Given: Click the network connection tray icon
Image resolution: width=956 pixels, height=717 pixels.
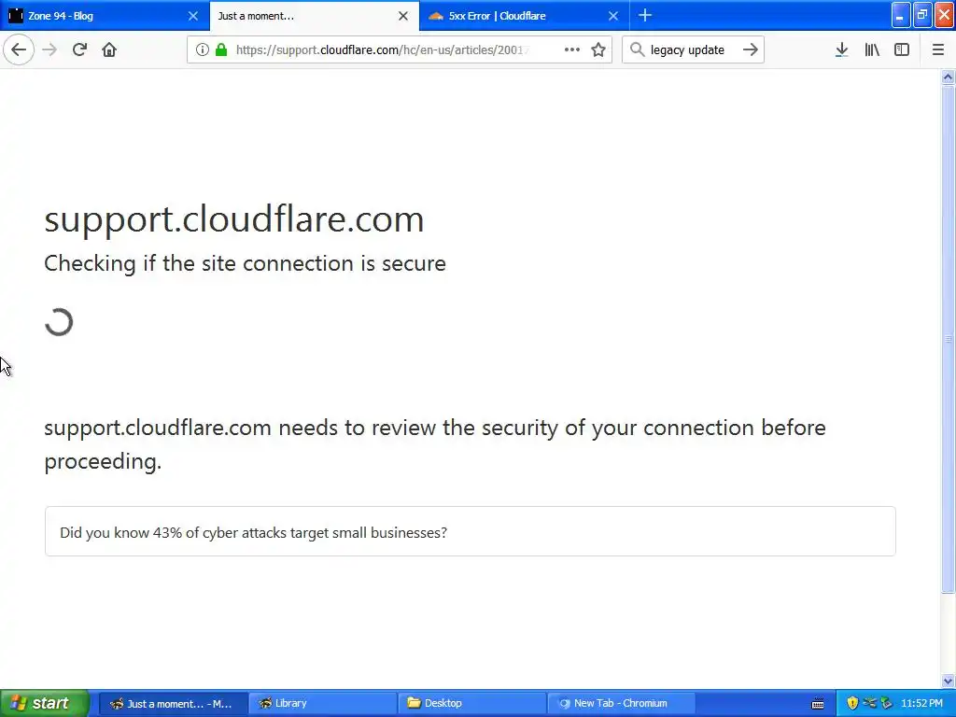Looking at the screenshot, I should point(870,703).
